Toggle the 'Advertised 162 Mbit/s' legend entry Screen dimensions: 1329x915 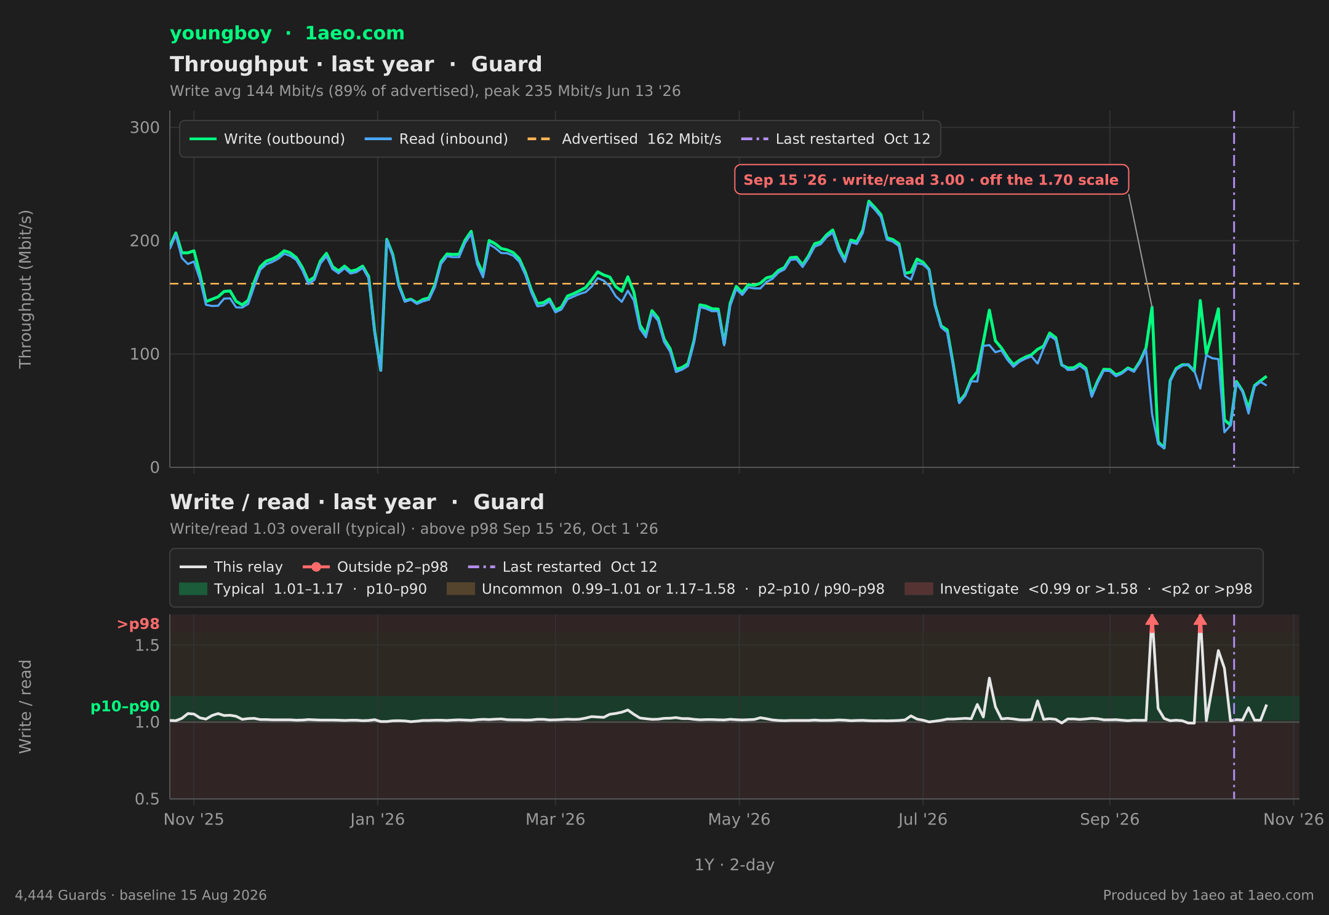coord(624,139)
